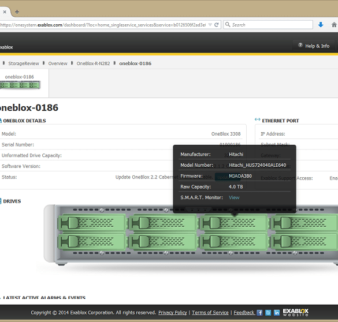View S.M.A.R.T. Monitor details

(x=234, y=197)
